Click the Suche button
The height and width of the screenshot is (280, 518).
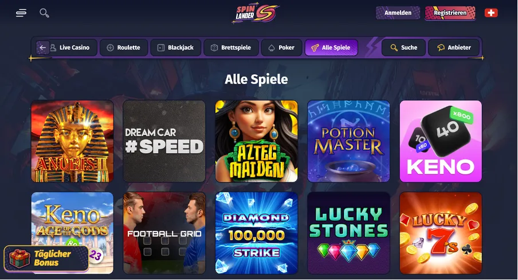point(404,47)
